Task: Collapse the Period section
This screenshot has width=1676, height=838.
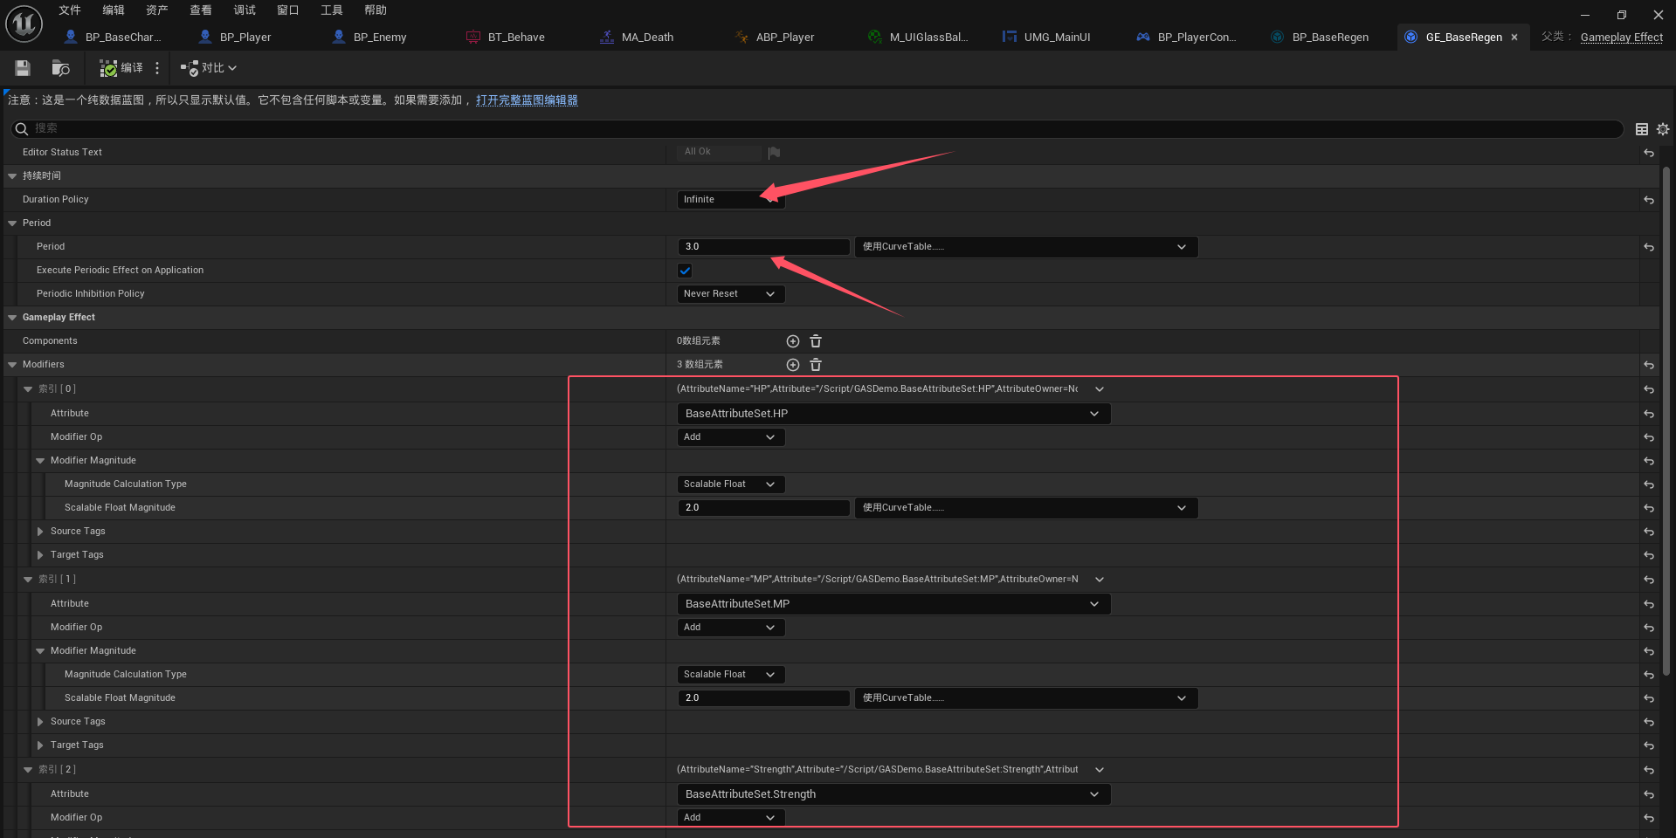Action: (x=12, y=223)
